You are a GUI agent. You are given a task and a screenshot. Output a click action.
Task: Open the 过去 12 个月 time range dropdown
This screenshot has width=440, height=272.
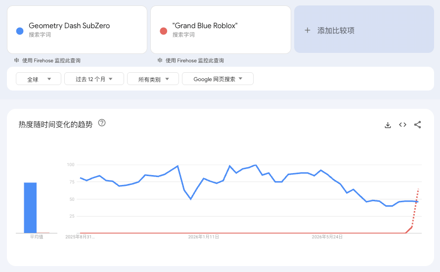click(94, 79)
